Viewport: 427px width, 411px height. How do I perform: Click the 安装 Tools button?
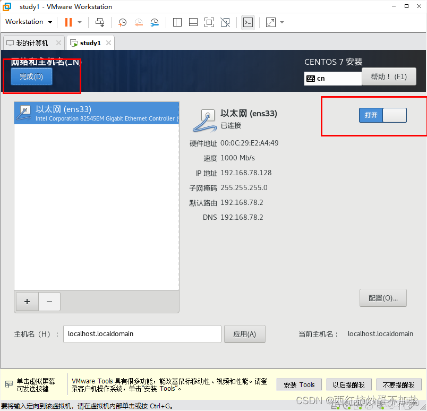tap(299, 384)
